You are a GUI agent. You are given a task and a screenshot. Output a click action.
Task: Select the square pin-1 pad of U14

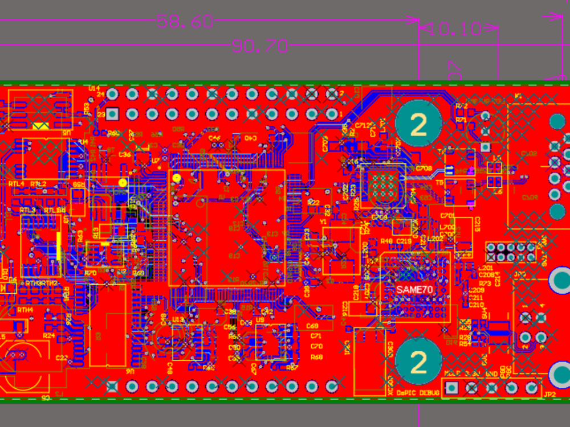pyautogui.click(x=112, y=112)
